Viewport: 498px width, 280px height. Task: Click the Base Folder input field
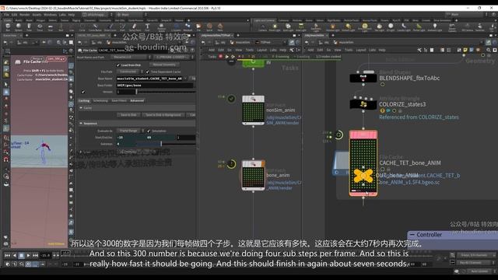(154, 85)
